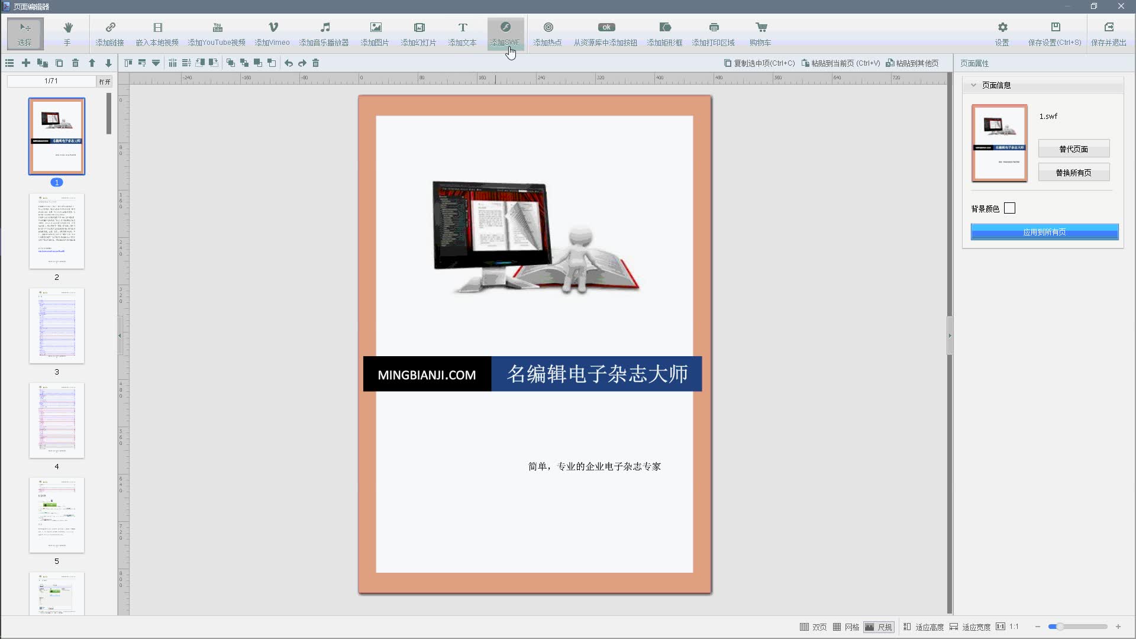Click 添加幻灯片 add slideshow tool
This screenshot has width=1136, height=639.
pyautogui.click(x=419, y=34)
